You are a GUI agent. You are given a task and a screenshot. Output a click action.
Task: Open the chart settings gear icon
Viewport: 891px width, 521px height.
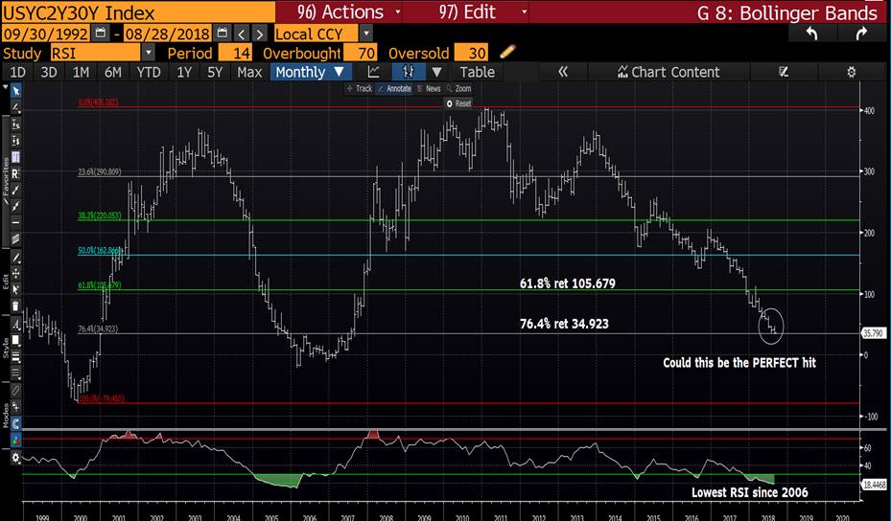point(852,72)
